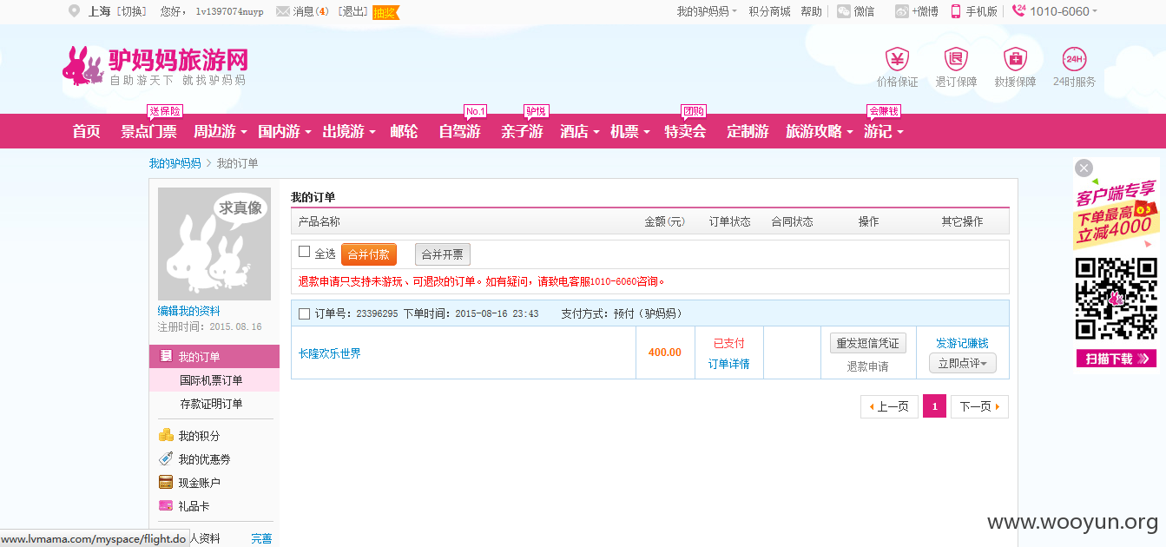Click the 发游记赚钱 link
The width and height of the screenshot is (1166, 547).
(962, 343)
